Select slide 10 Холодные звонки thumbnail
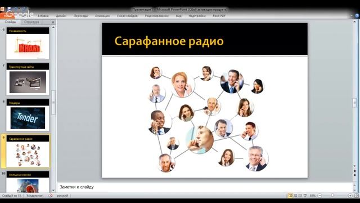The height and width of the screenshot is (203, 360). 28,182
